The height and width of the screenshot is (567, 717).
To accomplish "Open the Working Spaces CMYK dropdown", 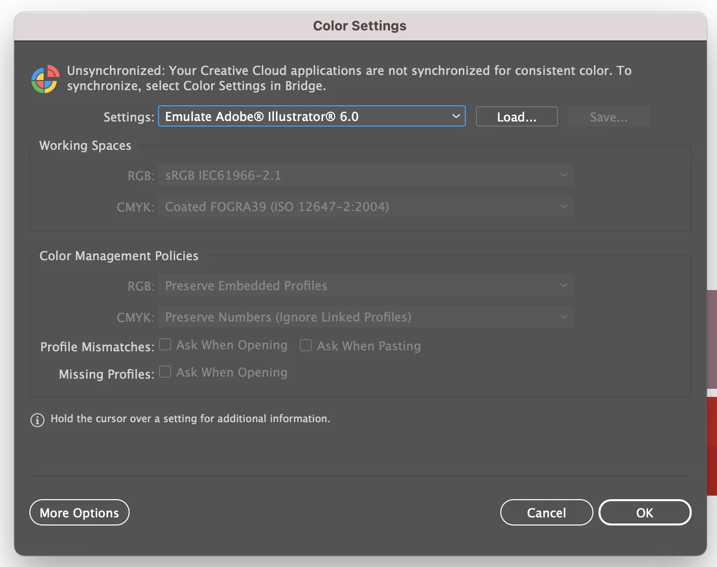I will (366, 207).
